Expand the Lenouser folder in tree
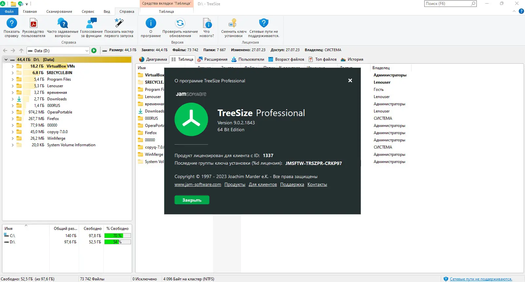Screen dimensions: 525x282 click(12, 86)
